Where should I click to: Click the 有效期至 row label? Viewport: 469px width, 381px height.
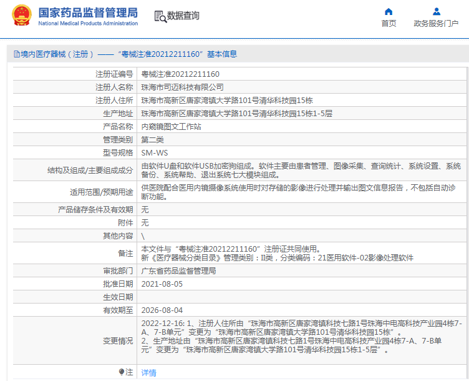(118, 310)
